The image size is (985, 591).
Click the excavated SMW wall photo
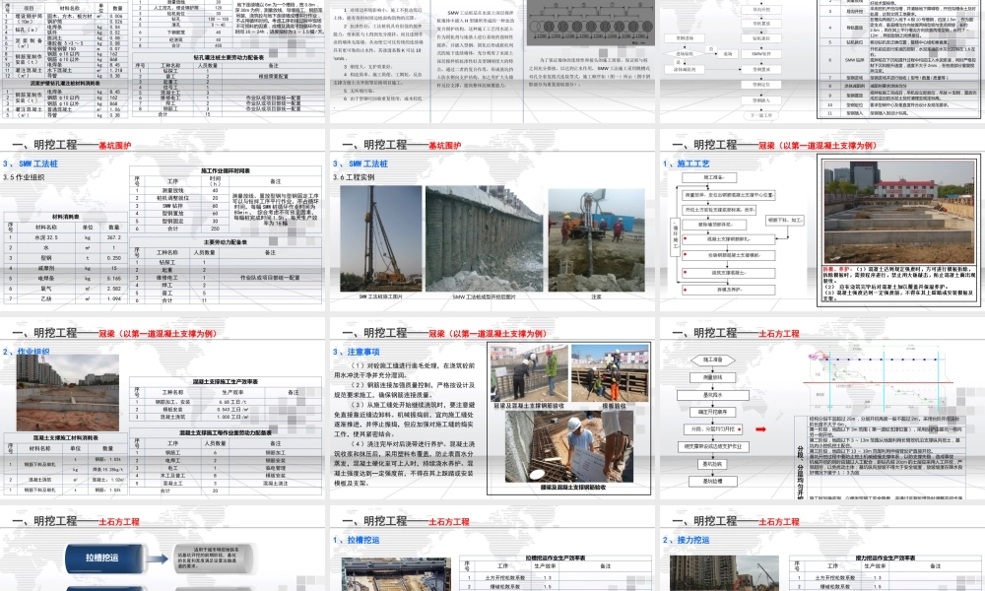[x=484, y=238]
